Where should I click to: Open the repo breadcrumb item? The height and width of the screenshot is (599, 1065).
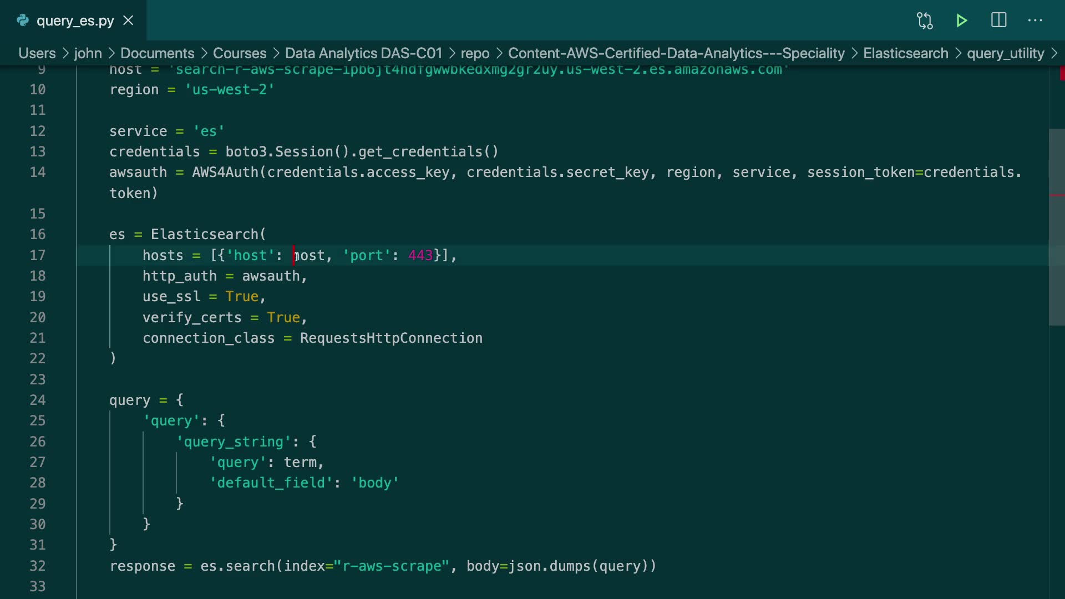coord(475,53)
